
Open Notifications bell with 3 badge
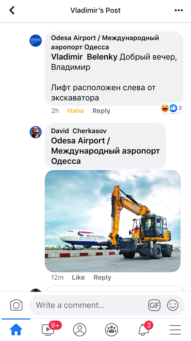tap(144, 329)
